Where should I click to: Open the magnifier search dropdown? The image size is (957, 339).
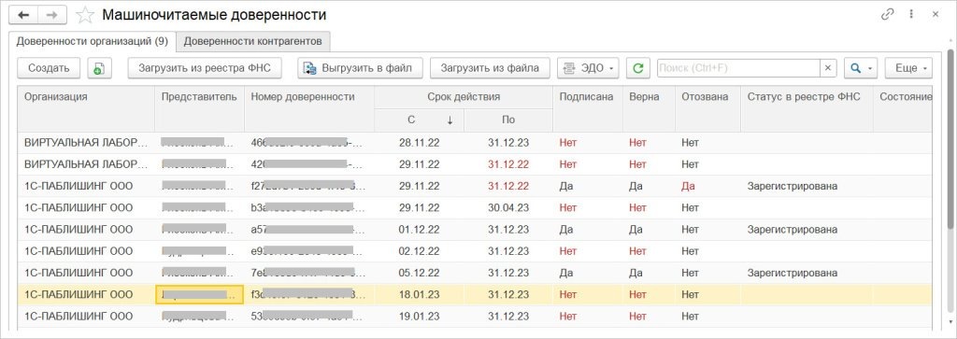point(861,68)
